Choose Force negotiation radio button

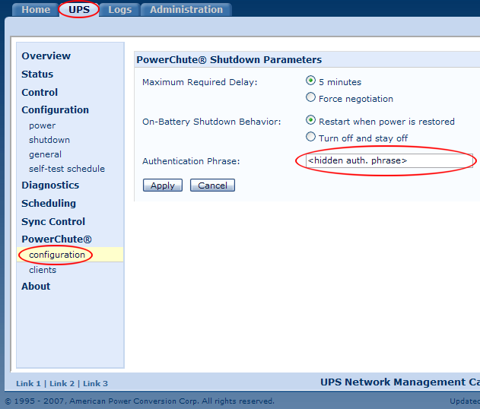click(x=310, y=97)
